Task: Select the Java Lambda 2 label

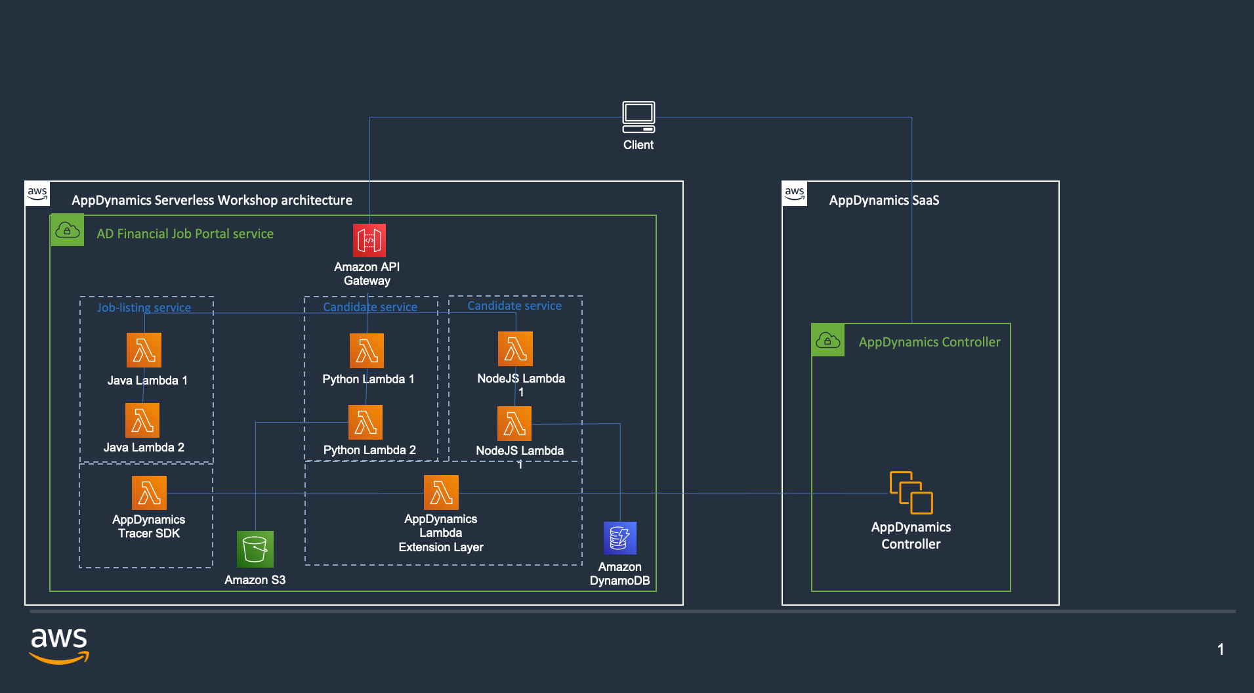Action: click(x=144, y=448)
